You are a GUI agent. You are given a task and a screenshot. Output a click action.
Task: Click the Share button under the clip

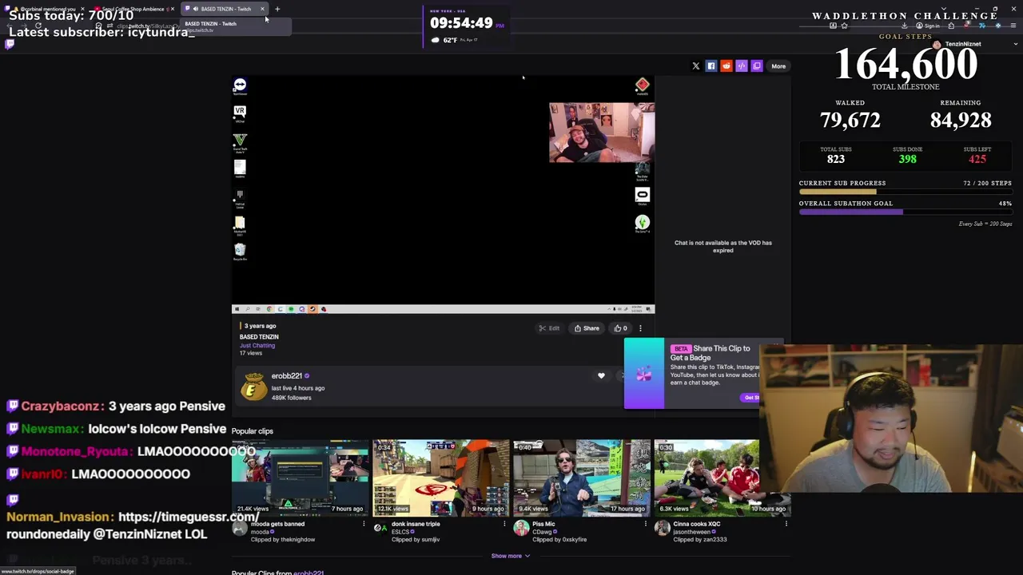[x=586, y=328]
